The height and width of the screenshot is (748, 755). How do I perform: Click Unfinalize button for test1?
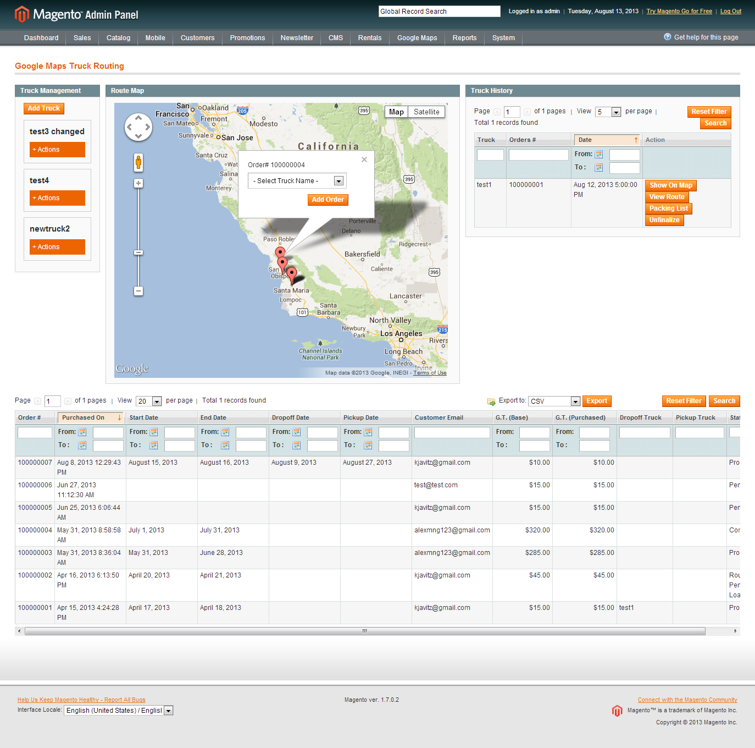[x=664, y=220]
